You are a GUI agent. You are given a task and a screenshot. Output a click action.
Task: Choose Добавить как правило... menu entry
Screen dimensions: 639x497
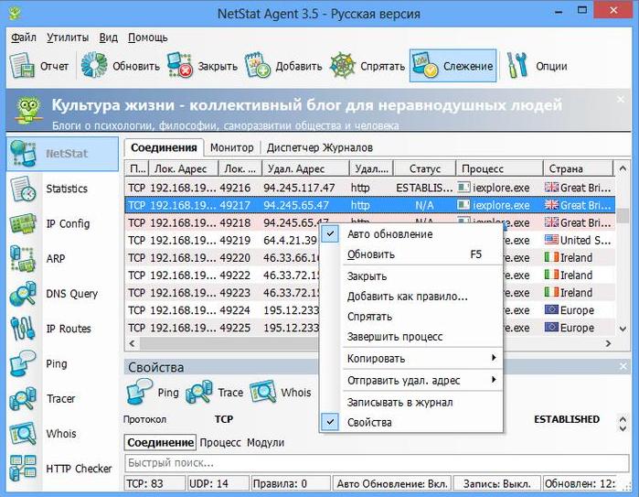coord(410,297)
